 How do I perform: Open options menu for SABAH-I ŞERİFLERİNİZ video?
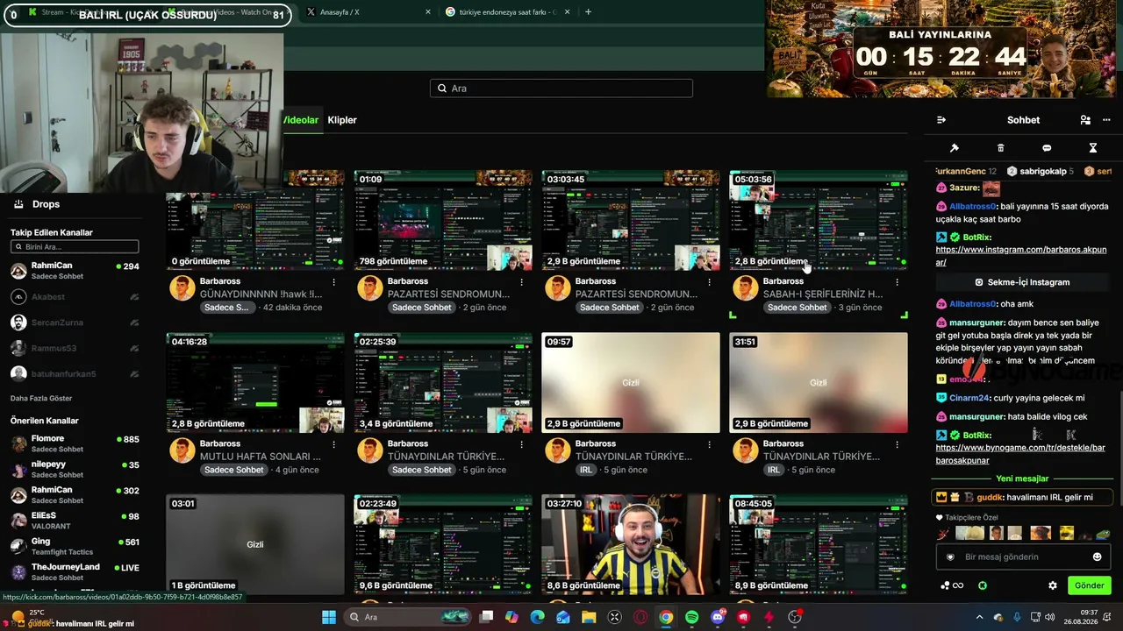[x=898, y=282]
